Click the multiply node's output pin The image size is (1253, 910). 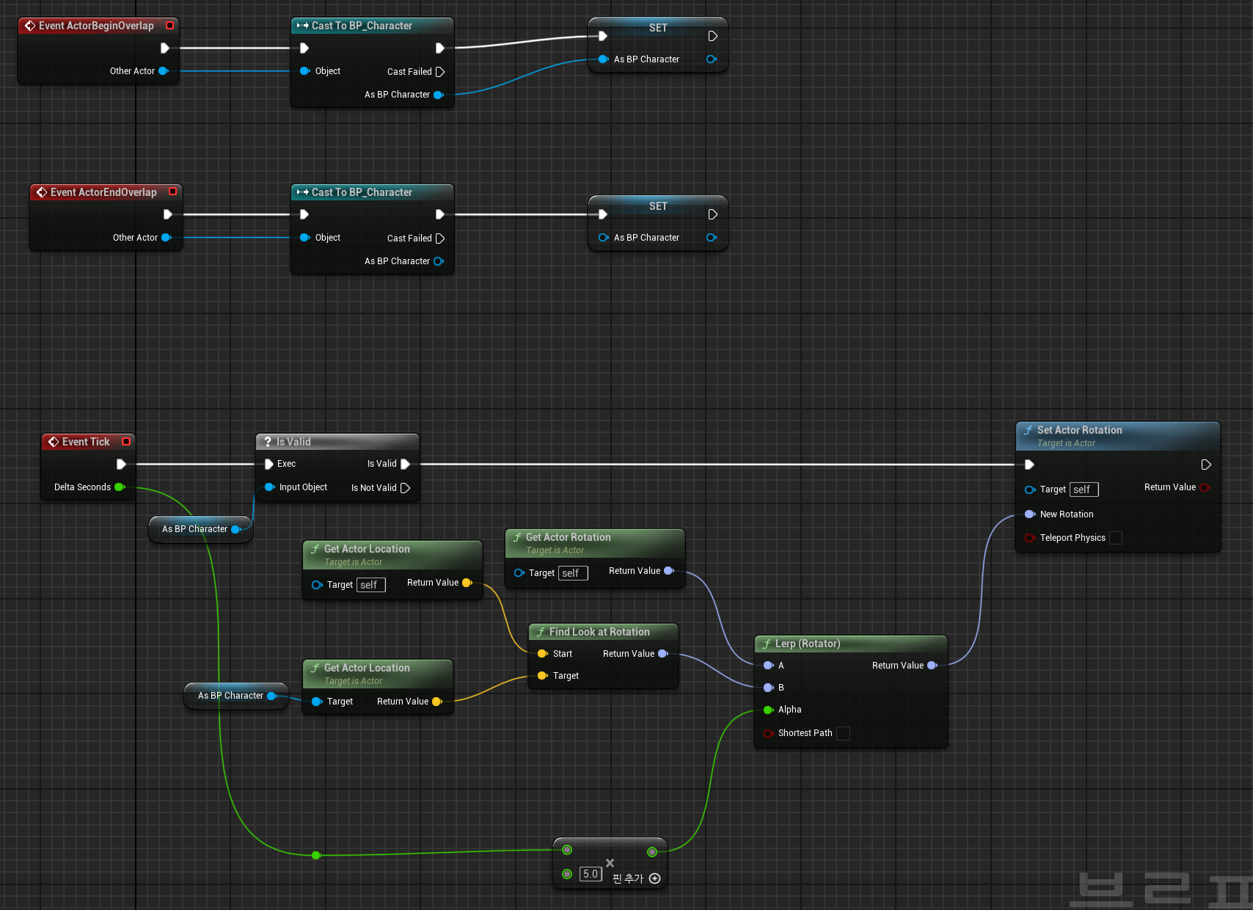(x=652, y=852)
